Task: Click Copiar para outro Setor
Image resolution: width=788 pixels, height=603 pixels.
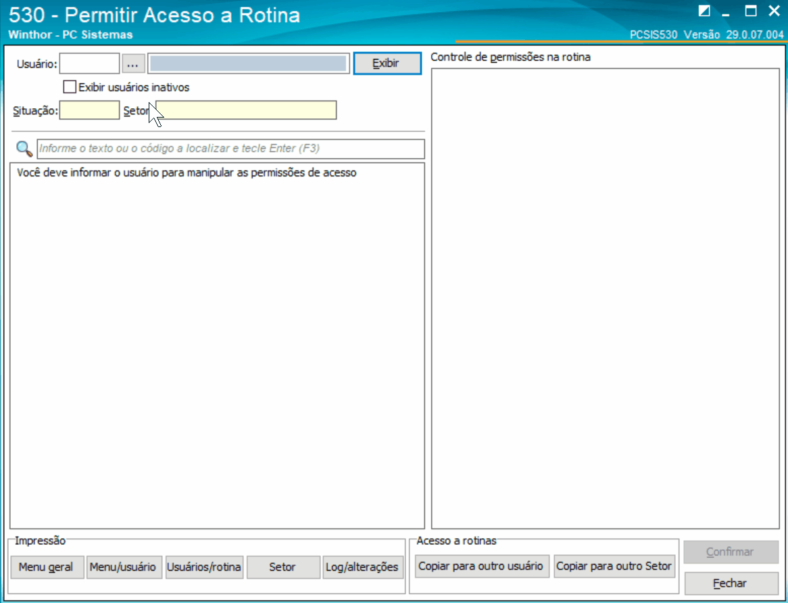Action: click(614, 566)
